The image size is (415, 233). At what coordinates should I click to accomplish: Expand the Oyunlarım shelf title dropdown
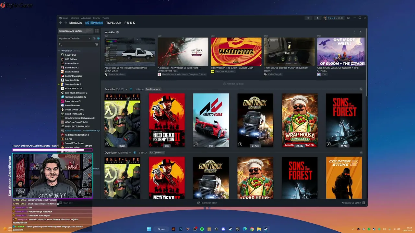[130, 152]
